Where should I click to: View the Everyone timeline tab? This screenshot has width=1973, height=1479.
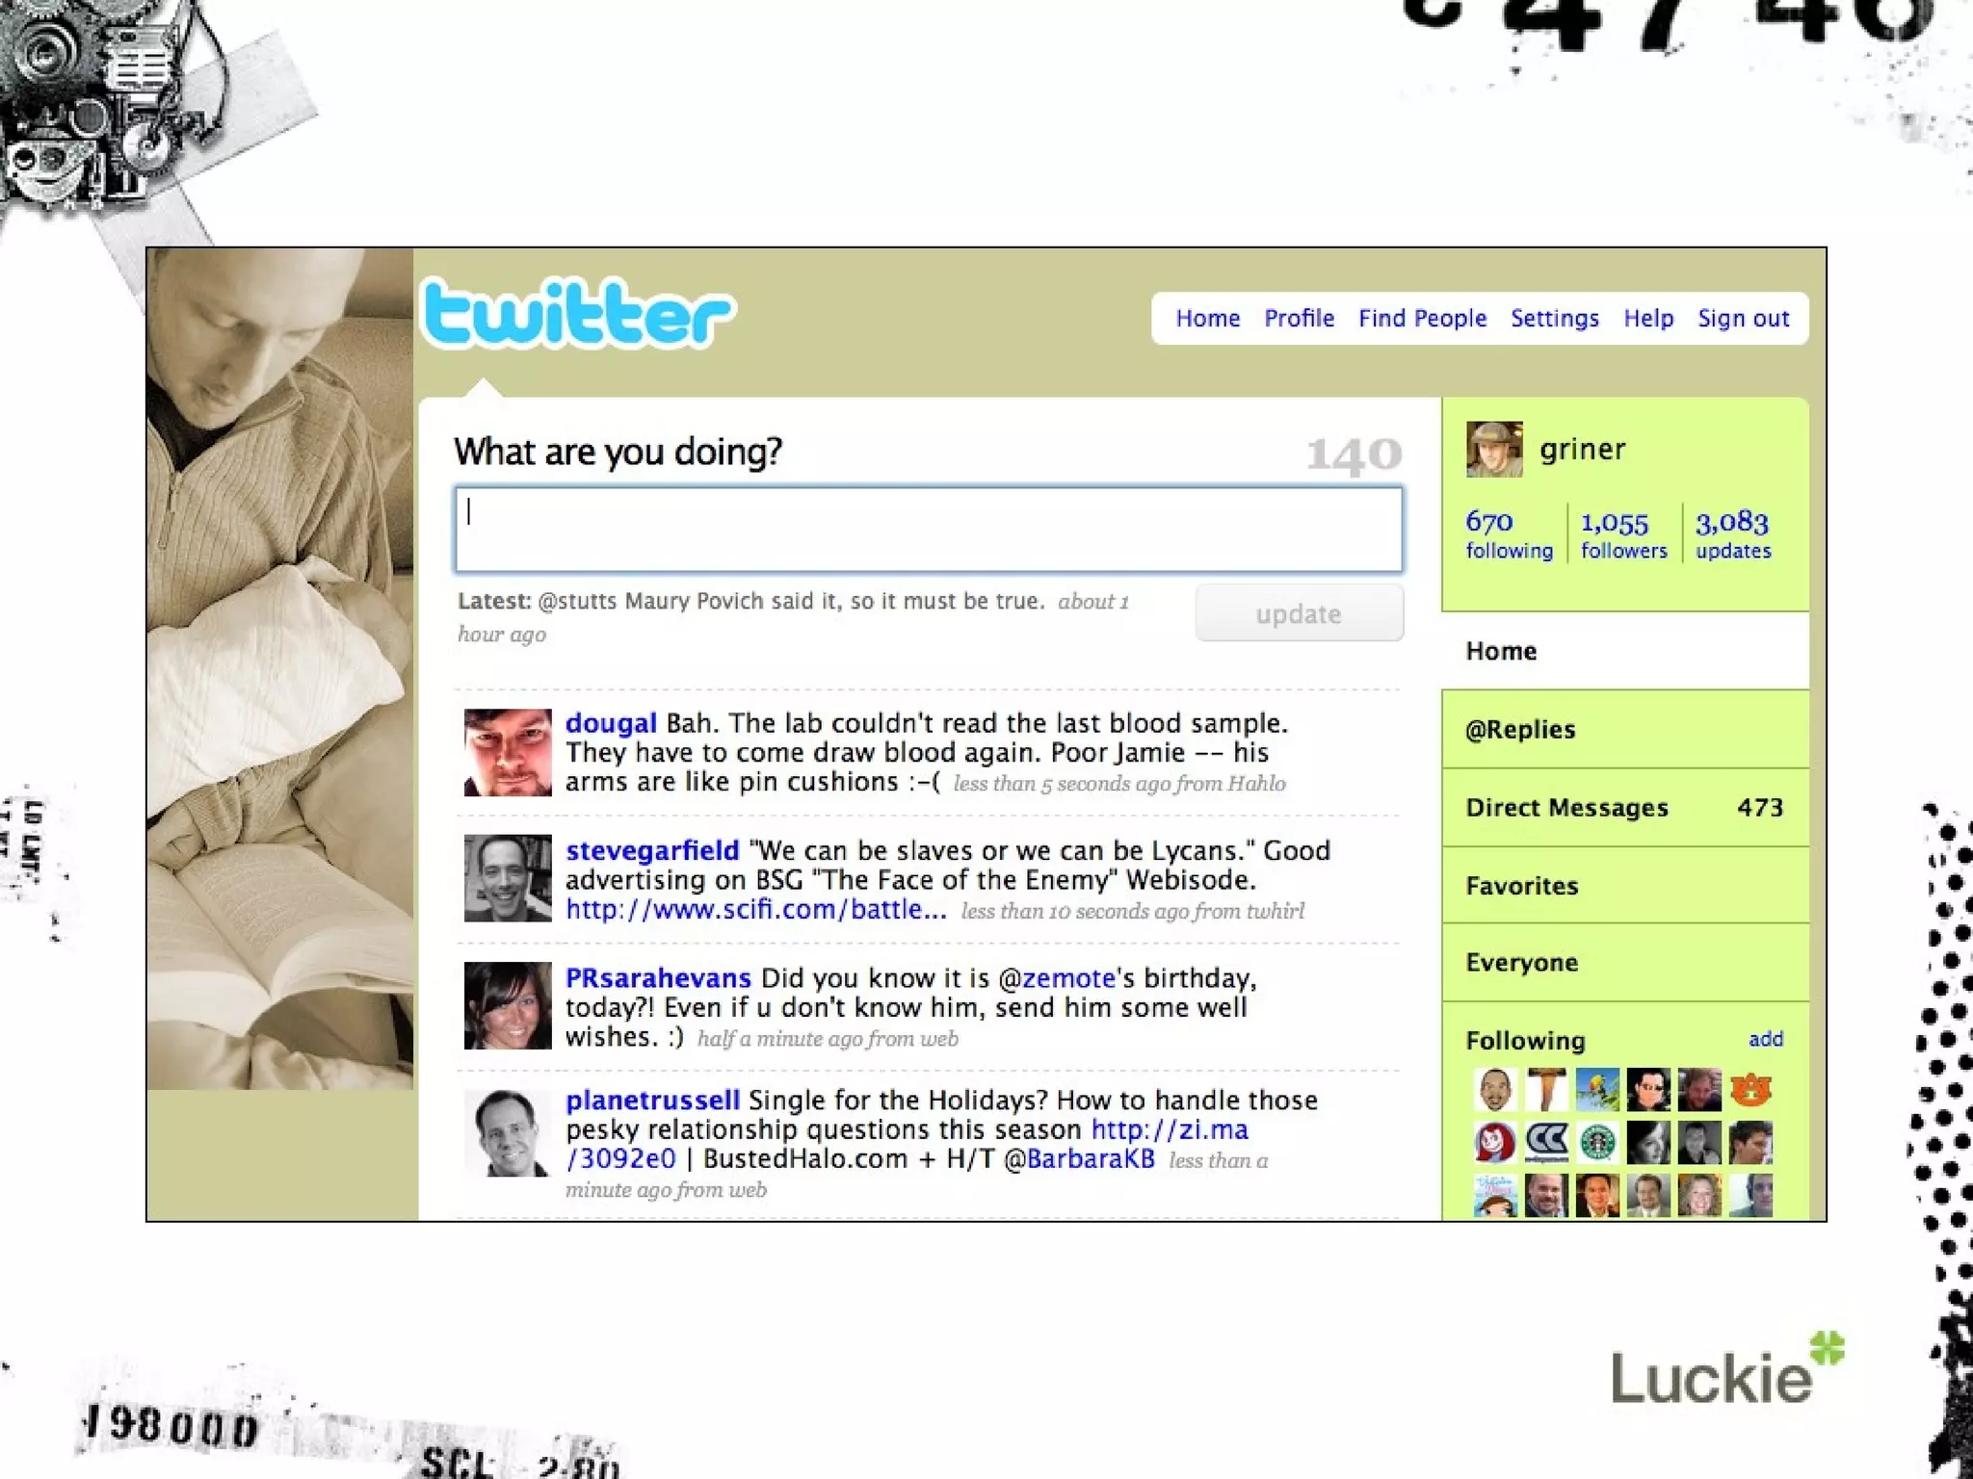click(1625, 963)
